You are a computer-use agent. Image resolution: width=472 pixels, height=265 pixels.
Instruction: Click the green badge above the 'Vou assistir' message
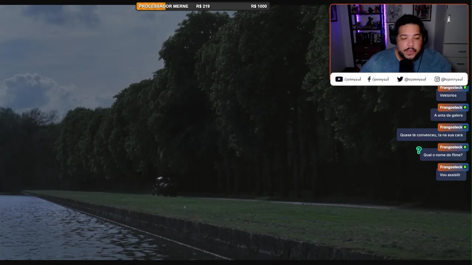(x=465, y=167)
